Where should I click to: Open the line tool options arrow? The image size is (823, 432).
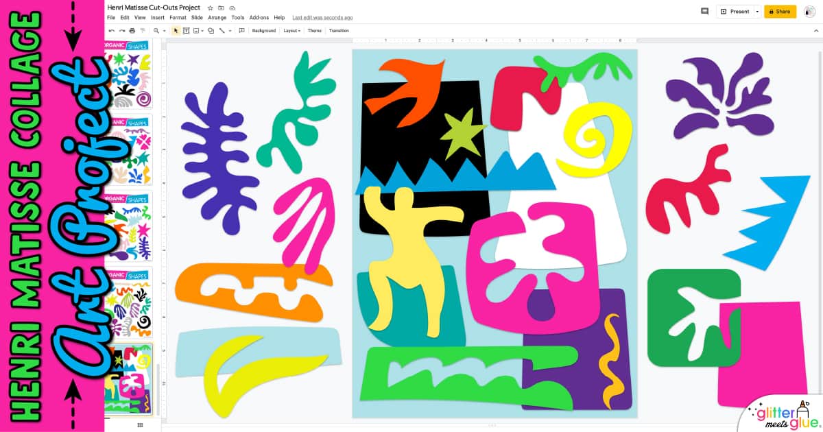(x=229, y=30)
